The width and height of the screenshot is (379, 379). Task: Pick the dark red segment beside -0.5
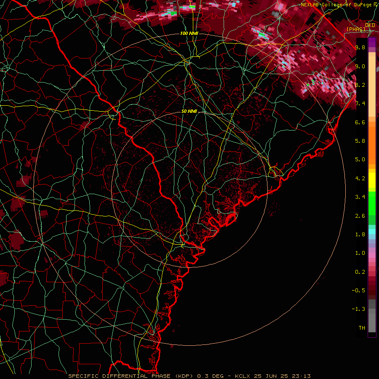coord(372,291)
